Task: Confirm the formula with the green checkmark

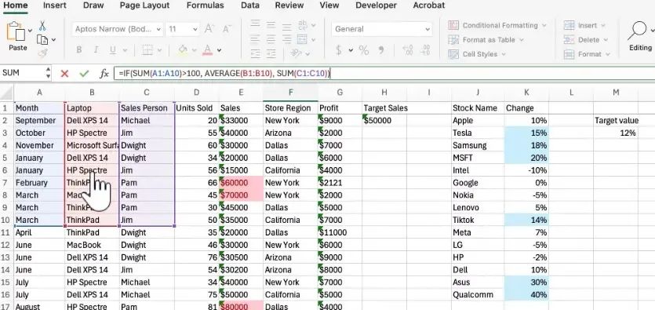Action: point(85,74)
